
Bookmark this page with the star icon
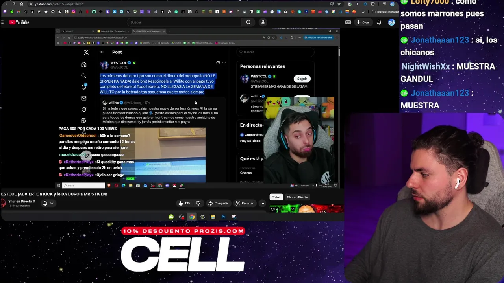click(339, 4)
